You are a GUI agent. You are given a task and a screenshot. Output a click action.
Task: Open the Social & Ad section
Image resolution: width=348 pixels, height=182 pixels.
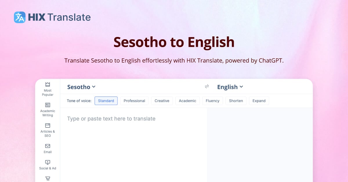(47, 164)
